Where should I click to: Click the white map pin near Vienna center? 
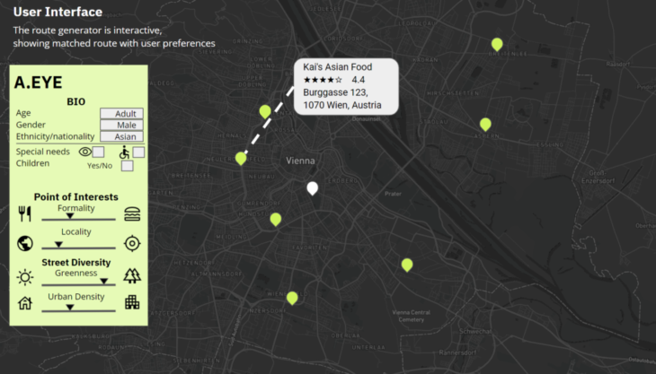313,188
